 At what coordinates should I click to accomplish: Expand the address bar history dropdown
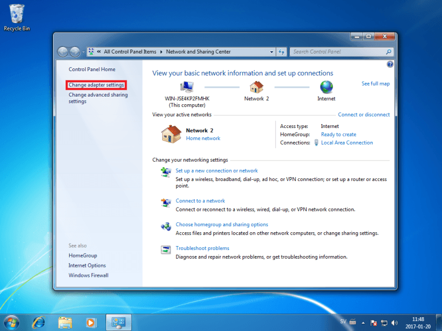click(271, 52)
